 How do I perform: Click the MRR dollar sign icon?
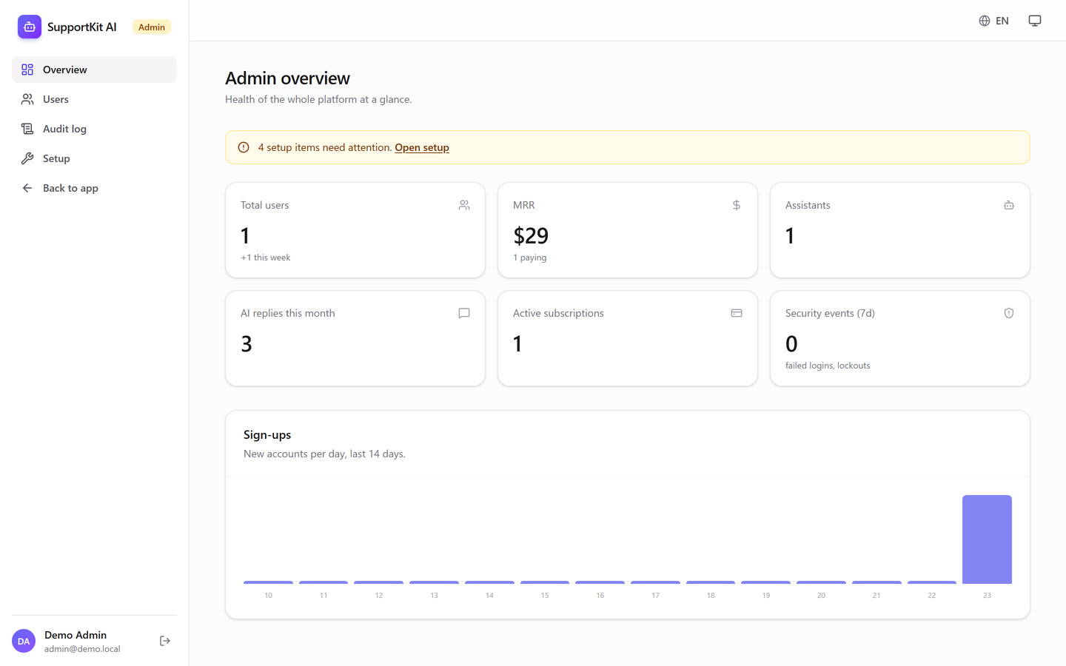pyautogui.click(x=737, y=205)
